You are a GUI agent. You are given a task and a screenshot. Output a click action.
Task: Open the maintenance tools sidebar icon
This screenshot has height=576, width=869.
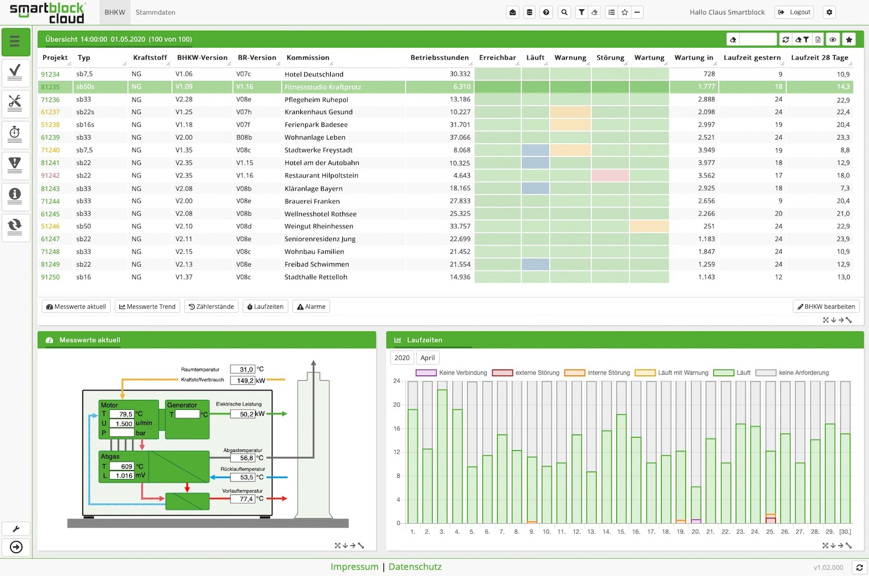click(x=16, y=103)
